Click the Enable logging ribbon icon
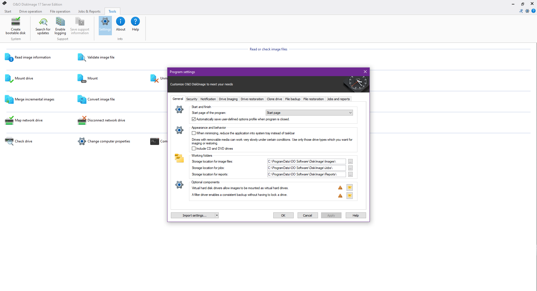This screenshot has height=291, width=537. [x=60, y=22]
